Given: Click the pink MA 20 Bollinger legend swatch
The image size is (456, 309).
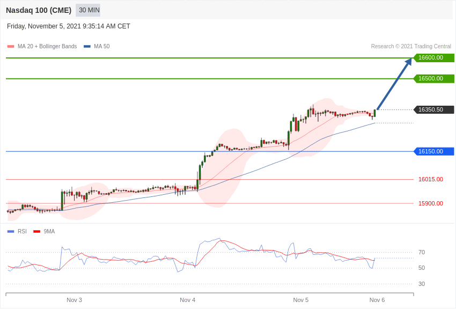Looking at the screenshot, I should tap(11, 47).
